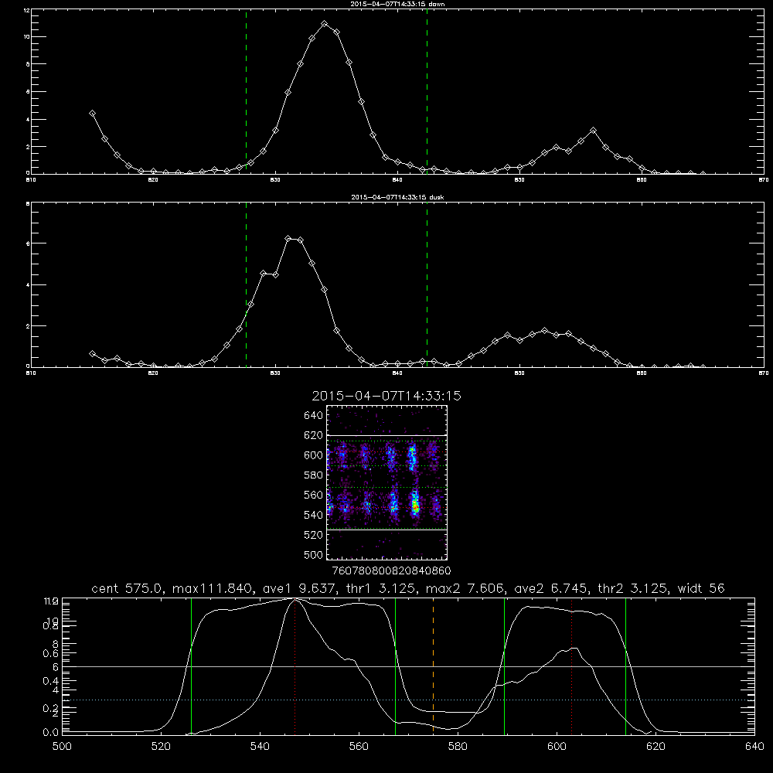Click the secondary peak diamond near 856 in dawn plot
This screenshot has height=773, width=773.
[x=593, y=131]
